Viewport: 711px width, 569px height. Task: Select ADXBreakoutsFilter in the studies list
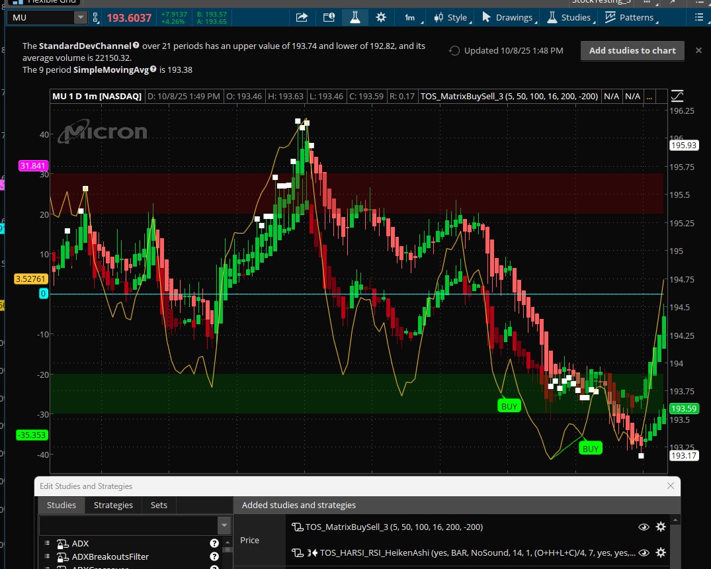click(110, 556)
